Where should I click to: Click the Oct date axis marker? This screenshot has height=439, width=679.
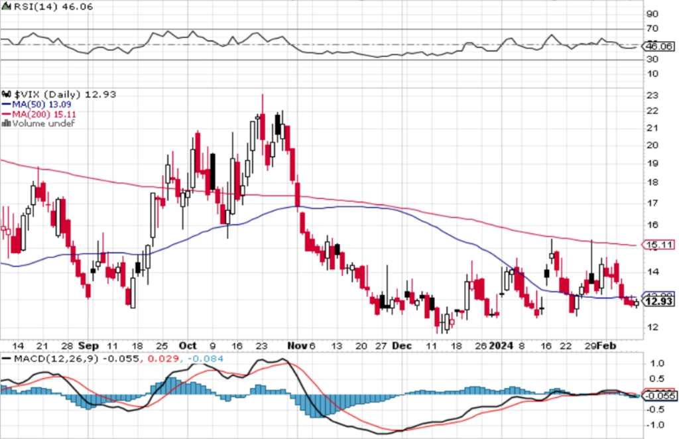coord(188,346)
